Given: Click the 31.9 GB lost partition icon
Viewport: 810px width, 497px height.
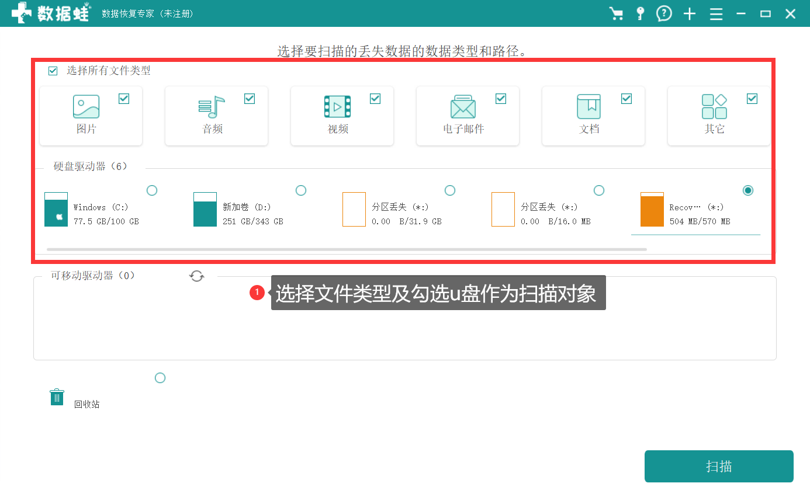Looking at the screenshot, I should point(354,209).
